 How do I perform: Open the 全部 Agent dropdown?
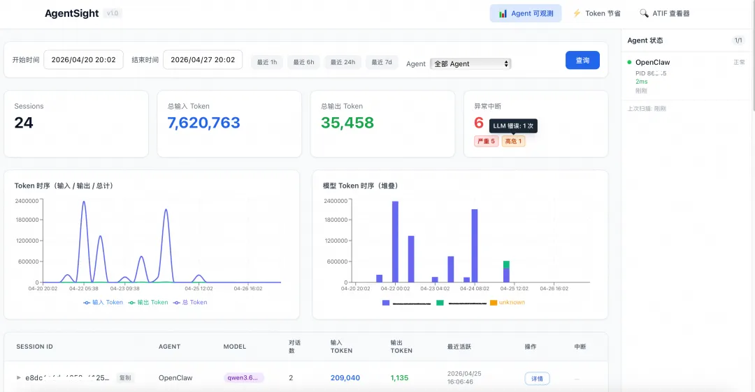click(x=470, y=63)
